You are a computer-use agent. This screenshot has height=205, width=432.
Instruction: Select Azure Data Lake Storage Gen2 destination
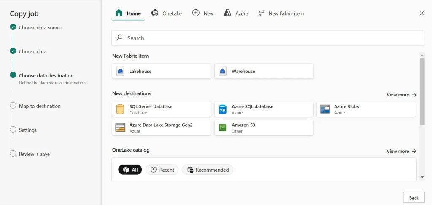(x=162, y=128)
